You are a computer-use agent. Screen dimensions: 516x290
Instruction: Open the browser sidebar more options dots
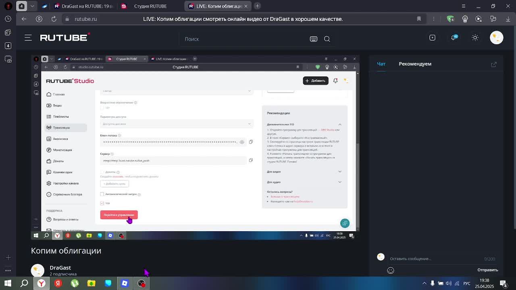click(8, 271)
